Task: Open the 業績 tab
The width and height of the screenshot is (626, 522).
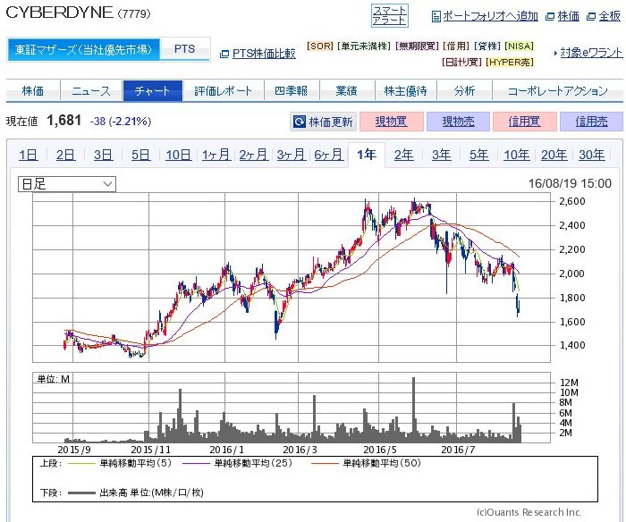Action: [347, 90]
